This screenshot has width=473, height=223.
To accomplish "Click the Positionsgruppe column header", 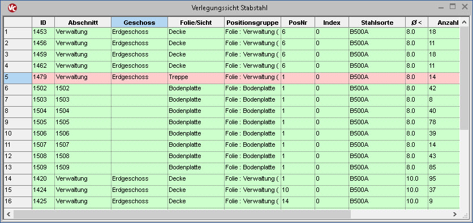I will [x=253, y=23].
